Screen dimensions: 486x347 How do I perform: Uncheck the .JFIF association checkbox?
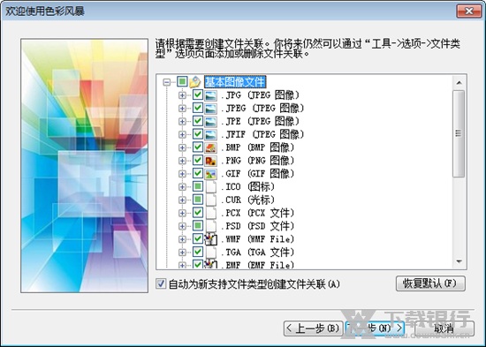pos(198,134)
